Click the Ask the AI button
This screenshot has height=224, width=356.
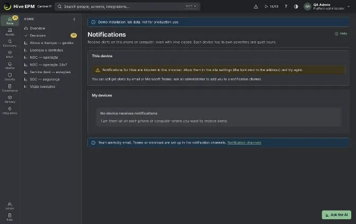[336, 214]
